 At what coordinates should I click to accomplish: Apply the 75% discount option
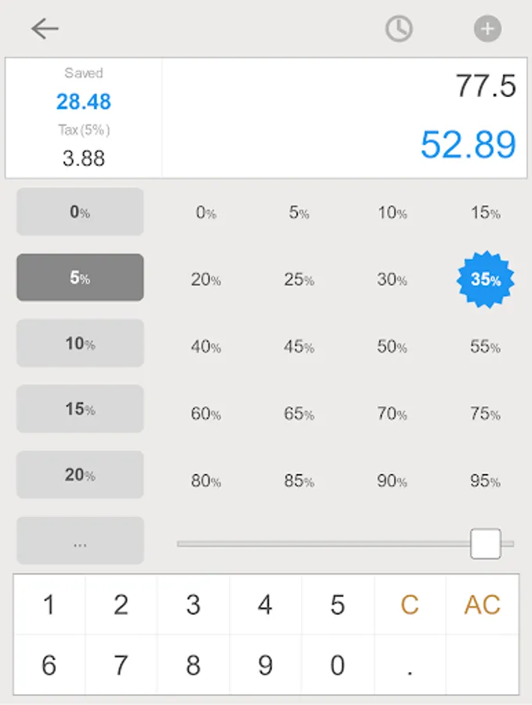[485, 414]
